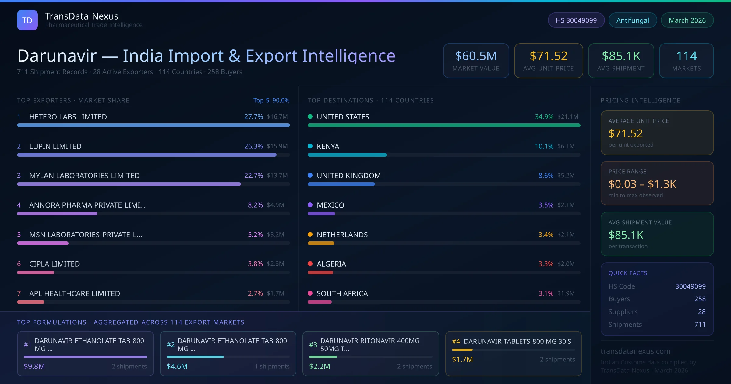Visit the transdatanexus.com link
Viewport: 731px width, 384px height.
pos(635,351)
